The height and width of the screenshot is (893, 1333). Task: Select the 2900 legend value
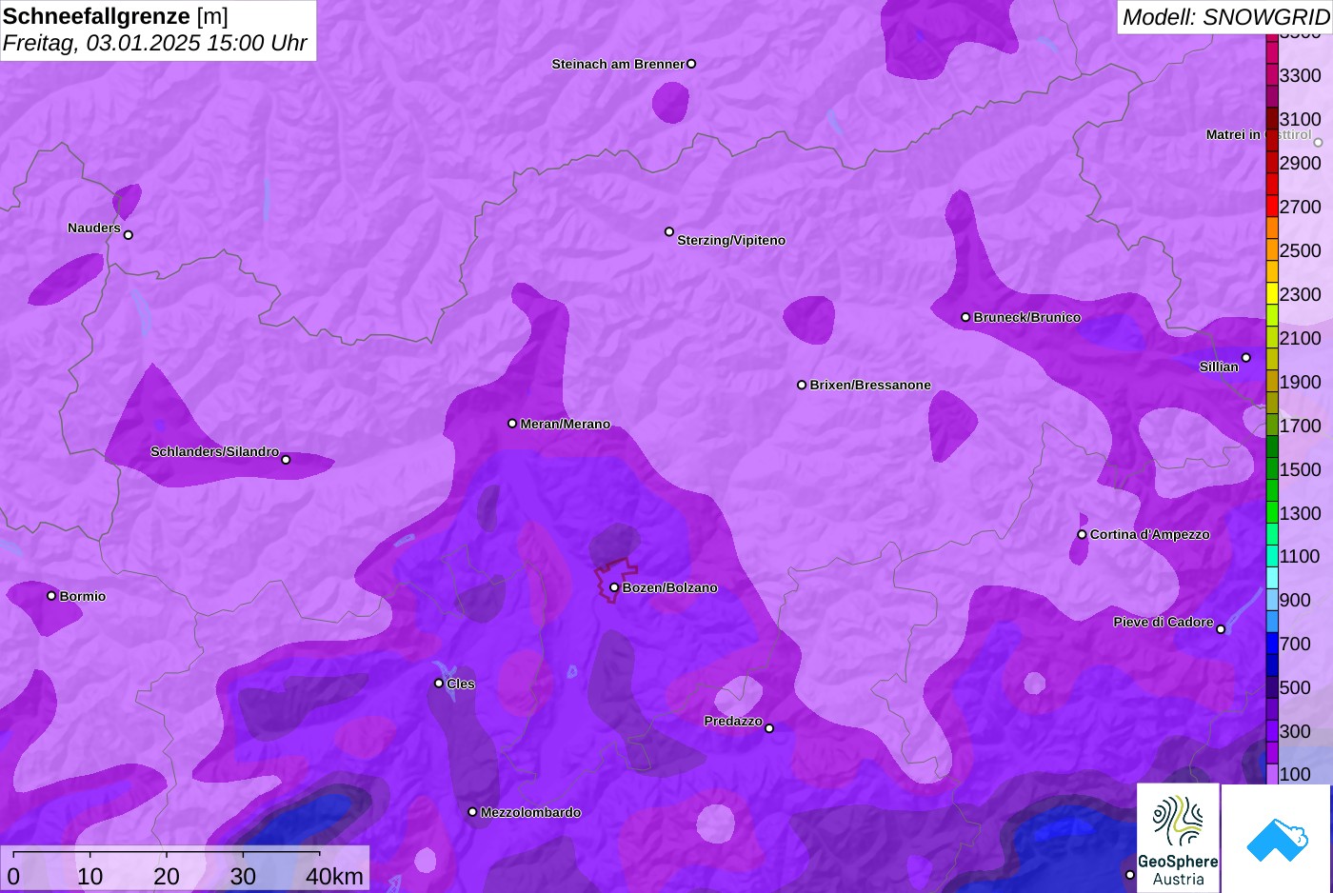click(x=1301, y=163)
